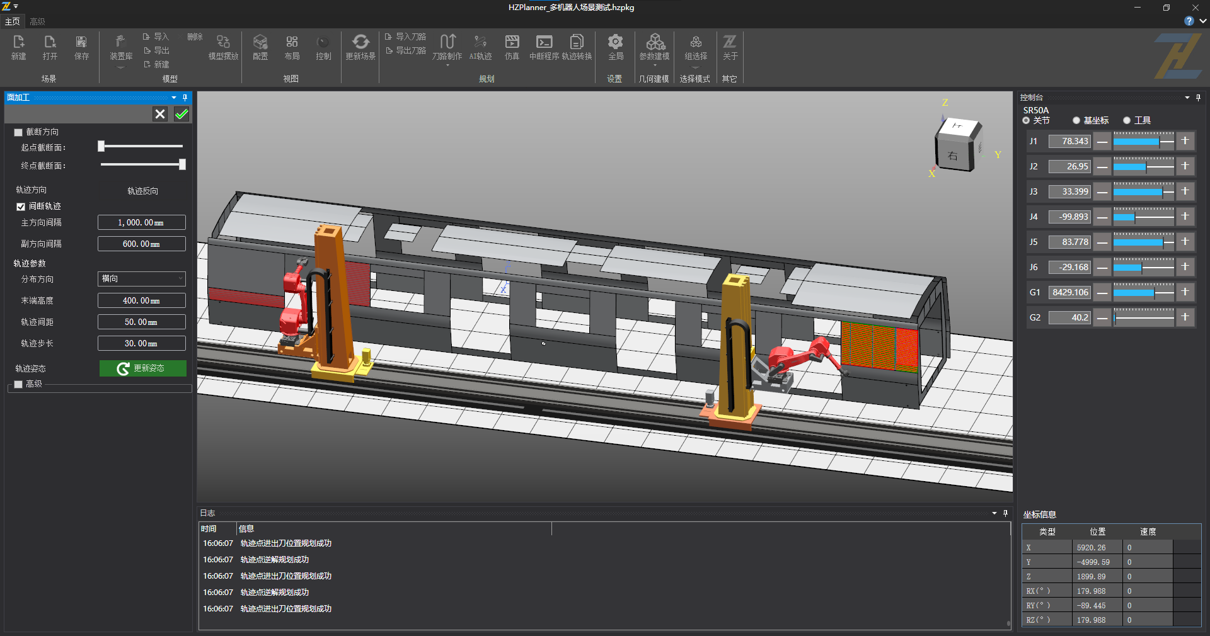Select the 基坐标 radio button
1210x636 pixels.
pyautogui.click(x=1076, y=120)
